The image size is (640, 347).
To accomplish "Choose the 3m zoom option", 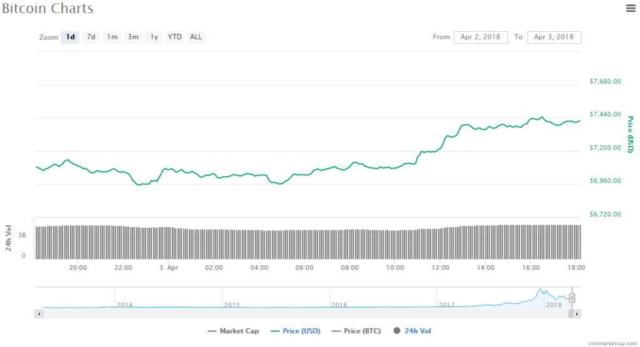I will pyautogui.click(x=133, y=37).
